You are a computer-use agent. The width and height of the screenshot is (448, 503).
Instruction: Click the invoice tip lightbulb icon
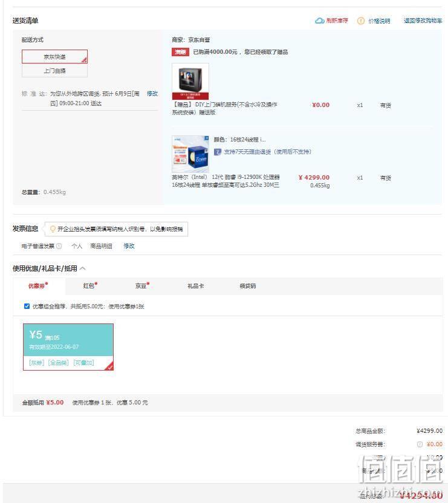tap(53, 229)
